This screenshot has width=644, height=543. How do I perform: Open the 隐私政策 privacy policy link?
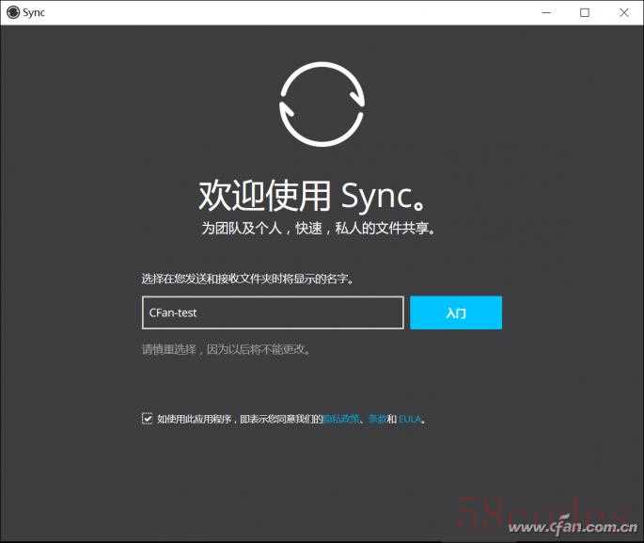click(x=340, y=419)
